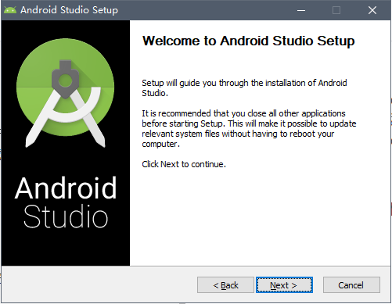Click the 'Click Next to continue.' text
The width and height of the screenshot is (392, 304).
click(x=184, y=164)
